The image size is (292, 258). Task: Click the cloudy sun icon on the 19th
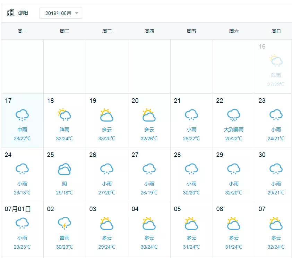pyautogui.click(x=107, y=115)
